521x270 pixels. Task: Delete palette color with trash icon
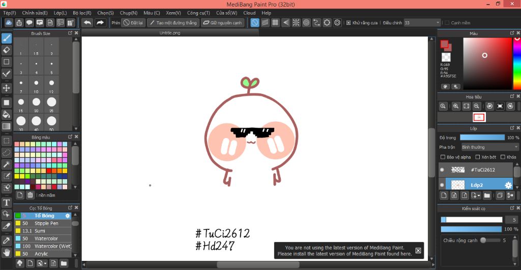tap(30, 195)
